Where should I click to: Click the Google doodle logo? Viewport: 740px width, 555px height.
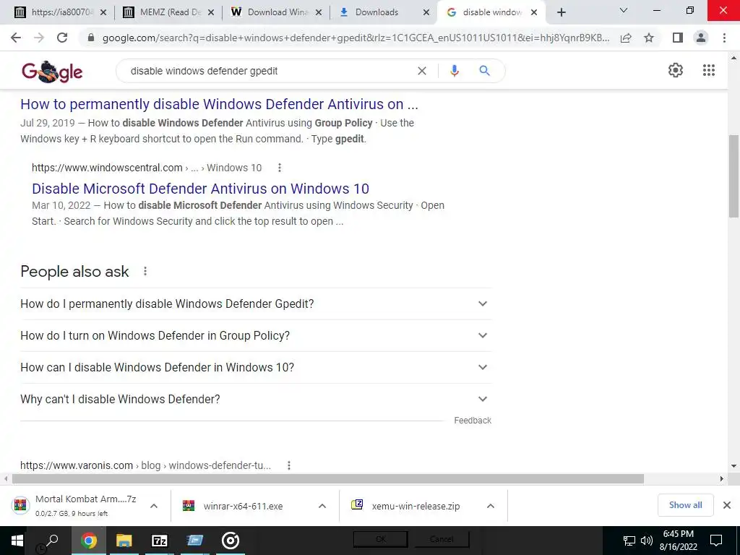point(52,72)
